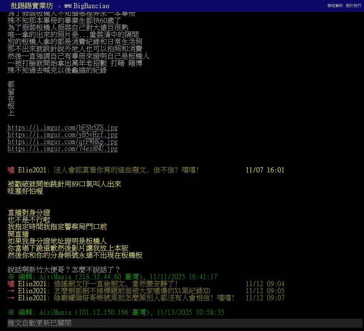Click the ※ symbol on the 11/11/2025 edit line
Screen dimensions: 364x331
(11, 277)
